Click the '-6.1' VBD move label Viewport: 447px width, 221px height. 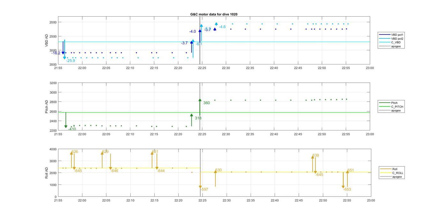tap(199, 44)
